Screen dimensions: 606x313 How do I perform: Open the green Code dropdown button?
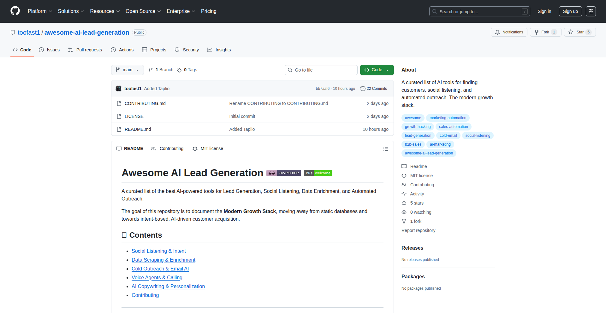pyautogui.click(x=377, y=70)
